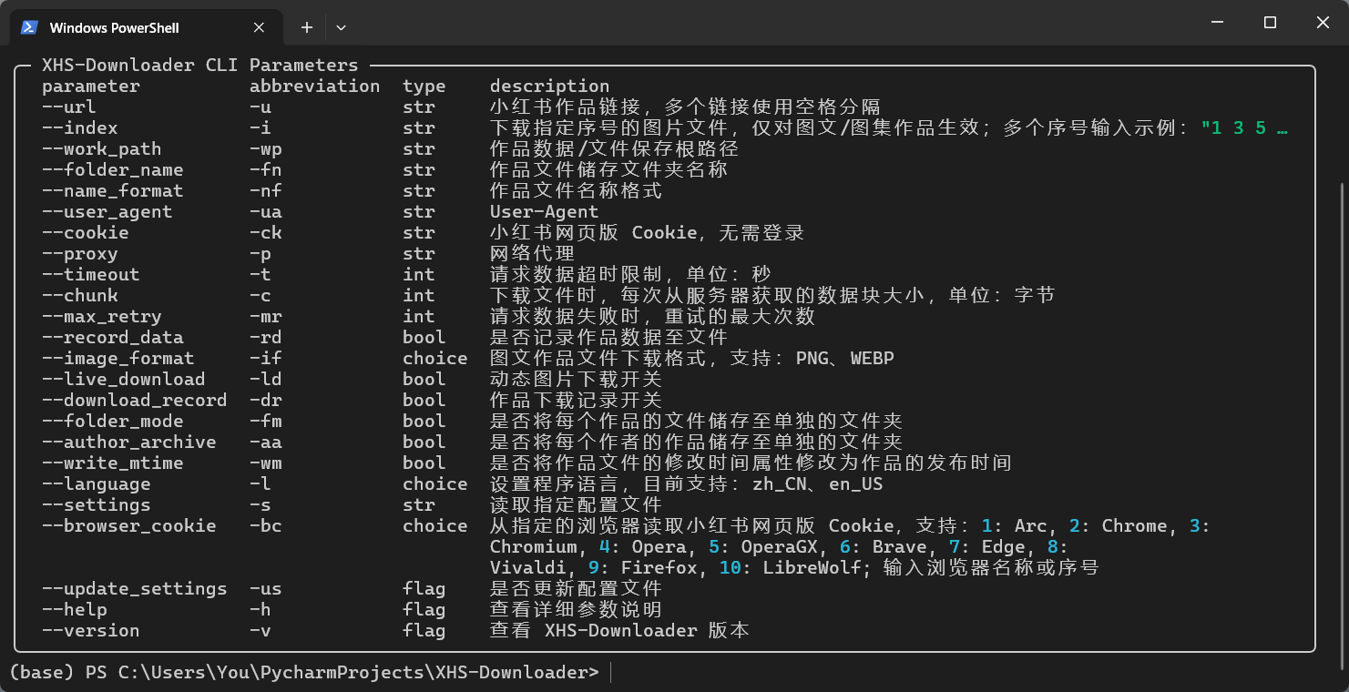This screenshot has height=692, width=1349.
Task: Maximize the terminal window
Action: 1270,23
